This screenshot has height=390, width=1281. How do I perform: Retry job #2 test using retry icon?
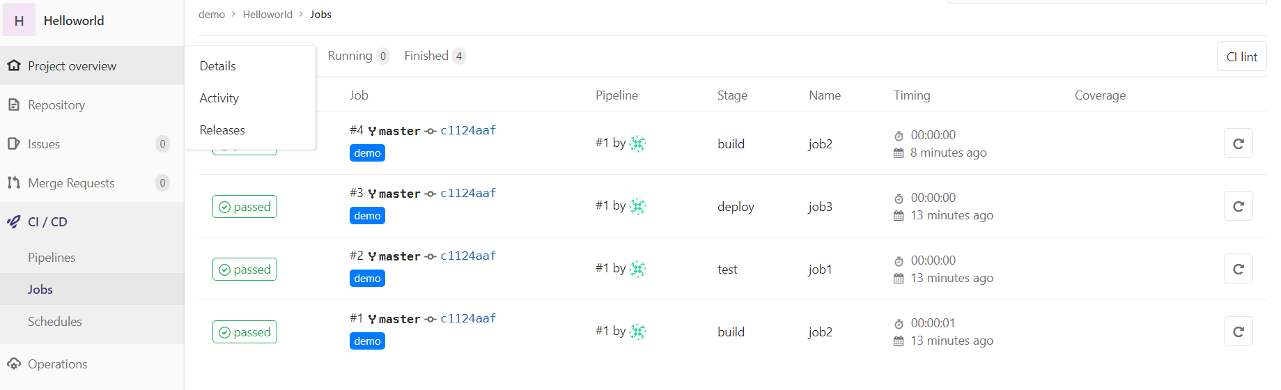point(1238,269)
